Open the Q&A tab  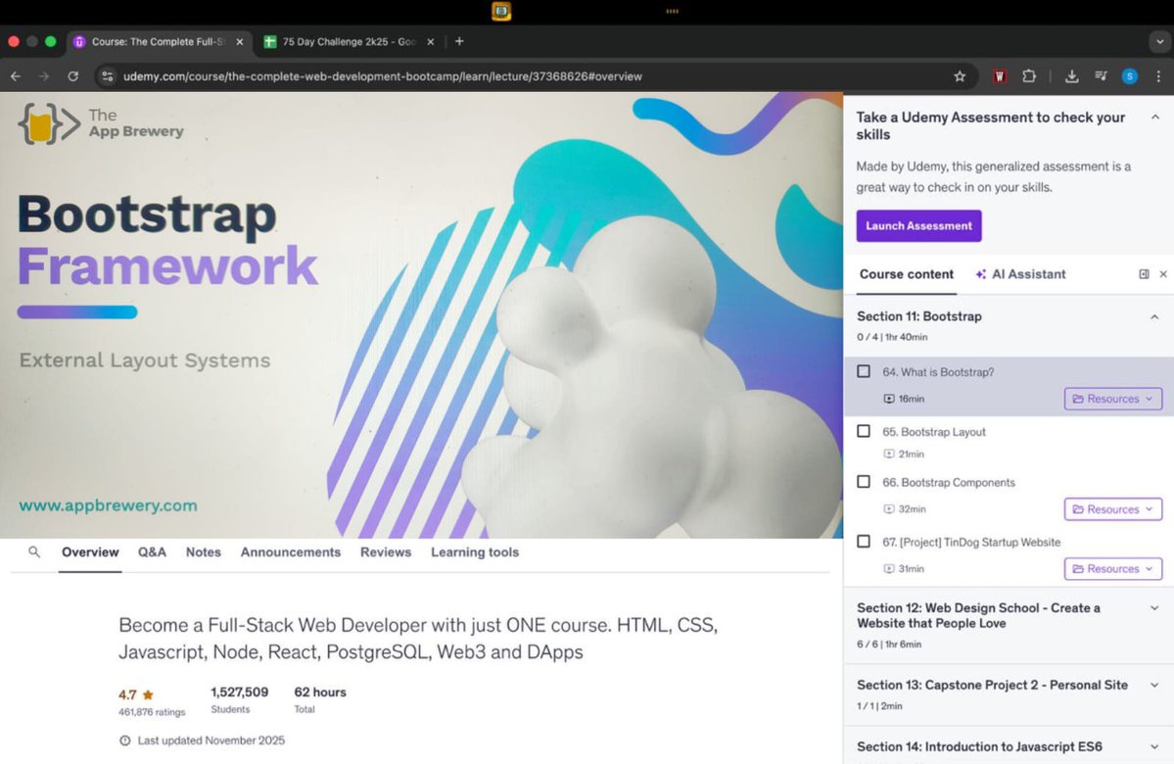(x=152, y=552)
